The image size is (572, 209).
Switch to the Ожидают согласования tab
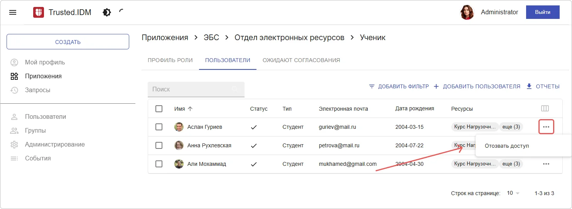click(x=301, y=60)
